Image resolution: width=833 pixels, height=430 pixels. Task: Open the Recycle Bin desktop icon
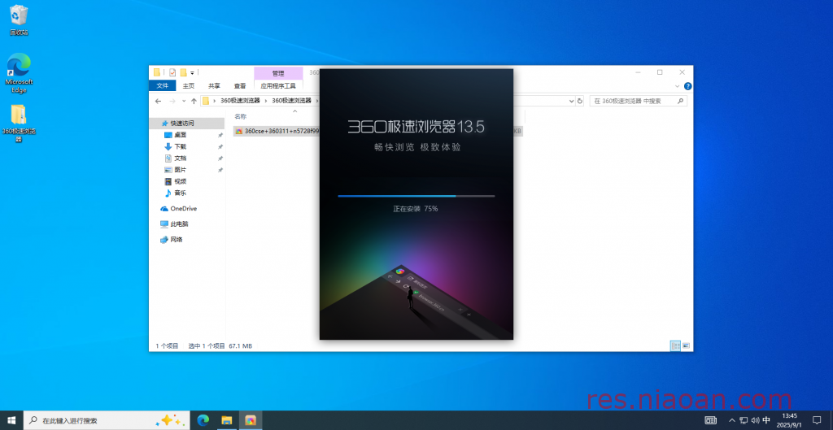19,20
